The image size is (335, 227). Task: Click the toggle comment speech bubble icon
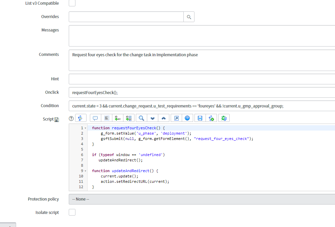coord(95,118)
